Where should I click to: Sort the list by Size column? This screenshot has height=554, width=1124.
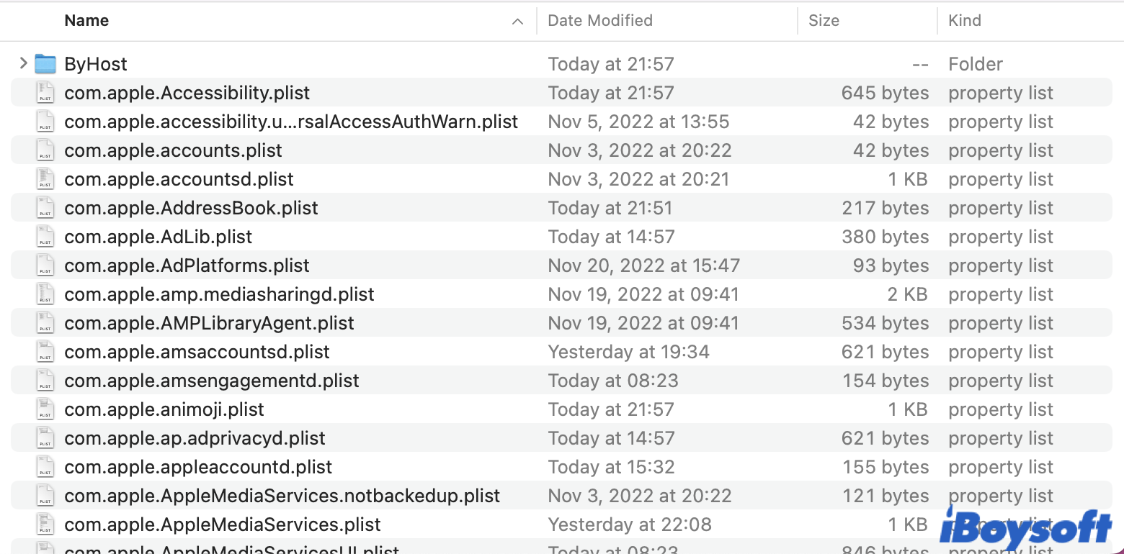point(824,21)
